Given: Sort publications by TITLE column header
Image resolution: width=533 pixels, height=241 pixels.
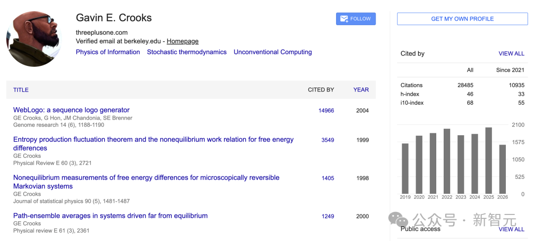Looking at the screenshot, I should point(21,90).
